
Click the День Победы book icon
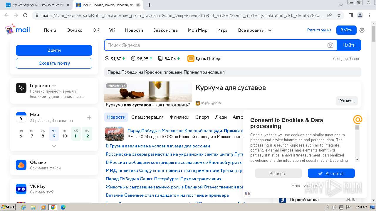pos(191,59)
